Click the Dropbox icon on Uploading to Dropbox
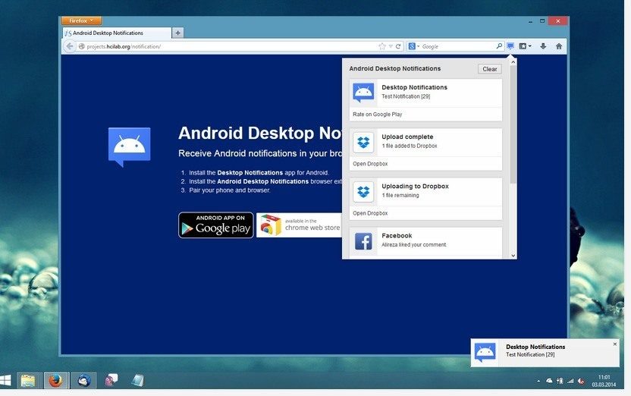Image resolution: width=631 pixels, height=396 pixels. (x=363, y=192)
